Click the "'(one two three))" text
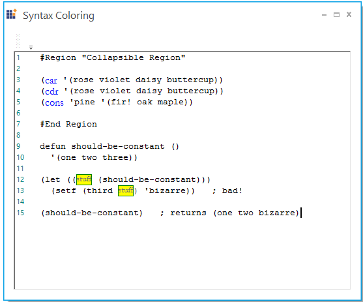363x302 pixels. pos(94,158)
